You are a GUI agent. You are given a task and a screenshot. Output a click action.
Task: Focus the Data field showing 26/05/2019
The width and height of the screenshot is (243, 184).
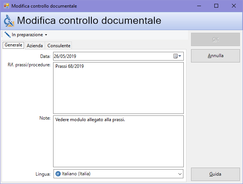point(118,56)
